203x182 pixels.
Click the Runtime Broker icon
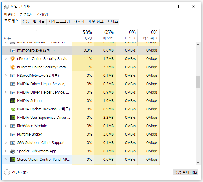pyautogui.click(x=13, y=134)
